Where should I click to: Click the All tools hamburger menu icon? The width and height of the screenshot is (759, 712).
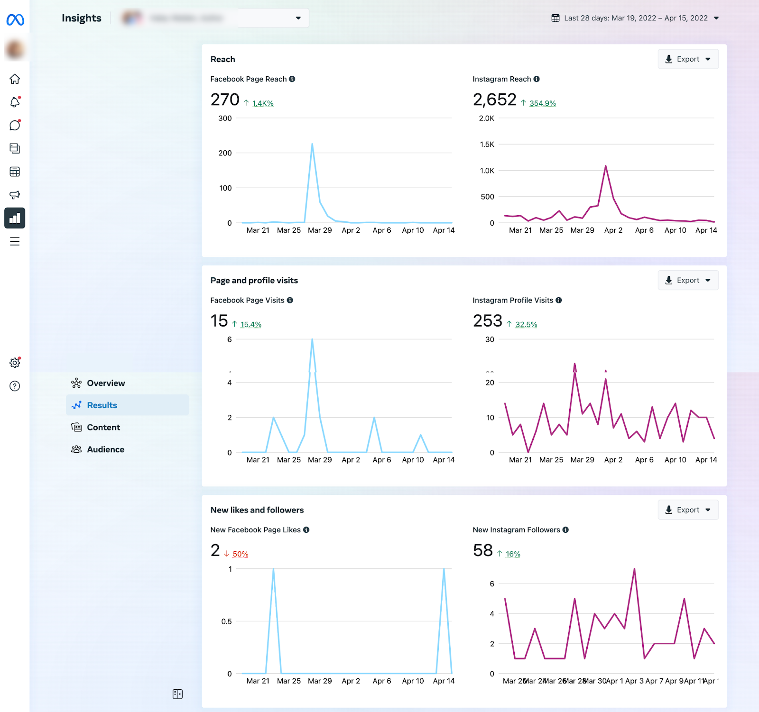[15, 241]
